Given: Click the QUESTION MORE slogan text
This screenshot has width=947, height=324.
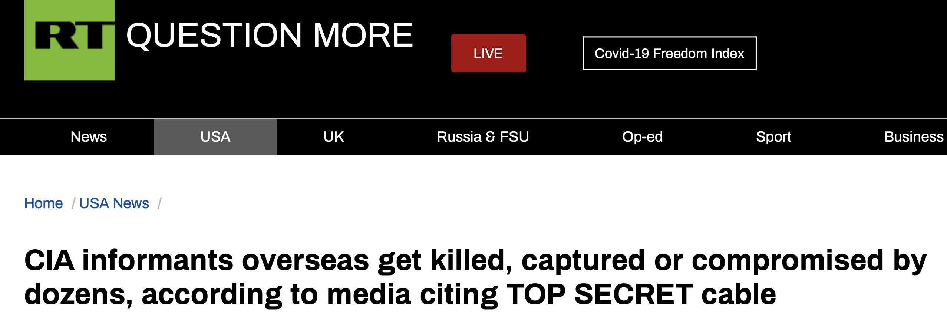Looking at the screenshot, I should [x=270, y=35].
